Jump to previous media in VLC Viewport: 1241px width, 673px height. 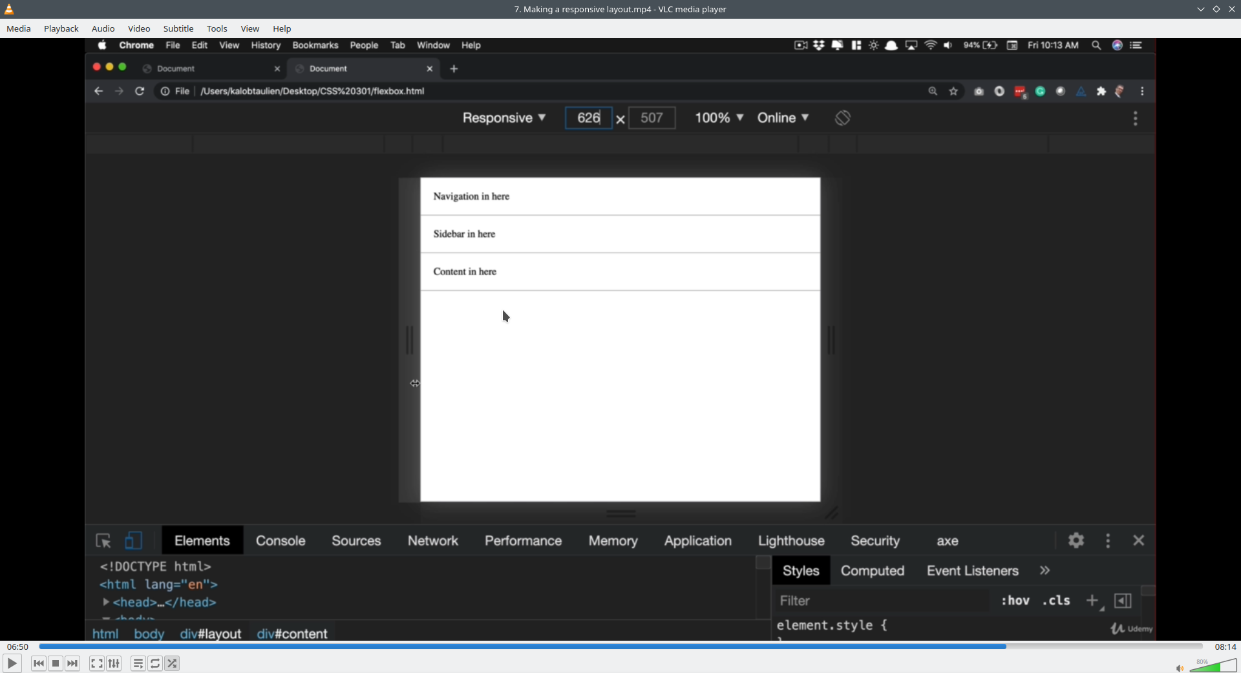click(x=39, y=663)
